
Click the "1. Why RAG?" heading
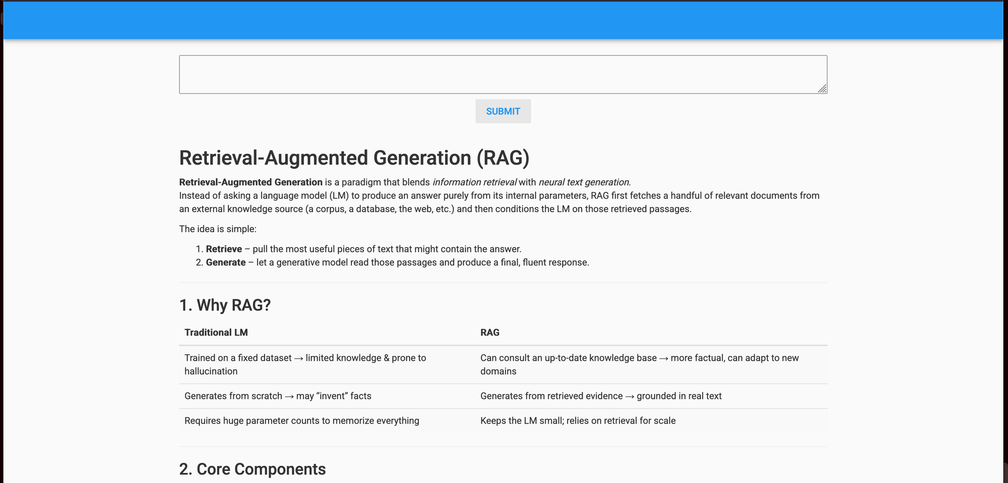coord(225,305)
